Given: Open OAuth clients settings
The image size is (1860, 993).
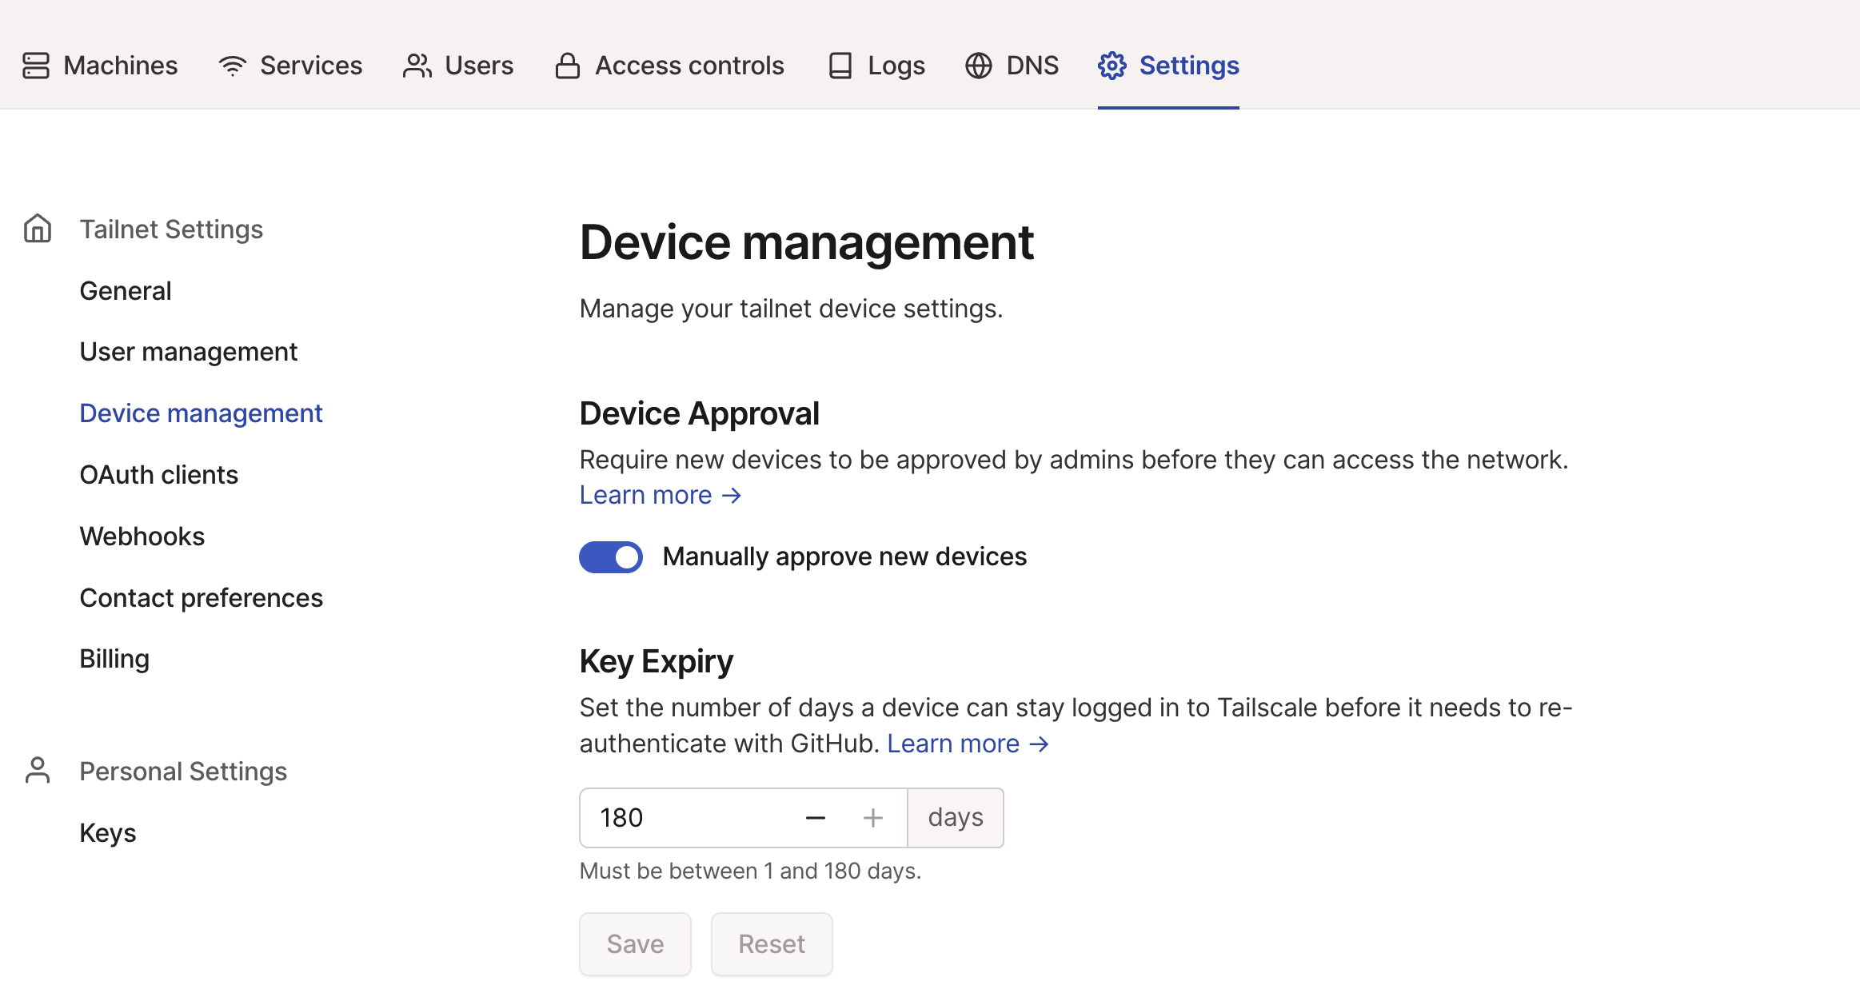Looking at the screenshot, I should click(x=159, y=475).
